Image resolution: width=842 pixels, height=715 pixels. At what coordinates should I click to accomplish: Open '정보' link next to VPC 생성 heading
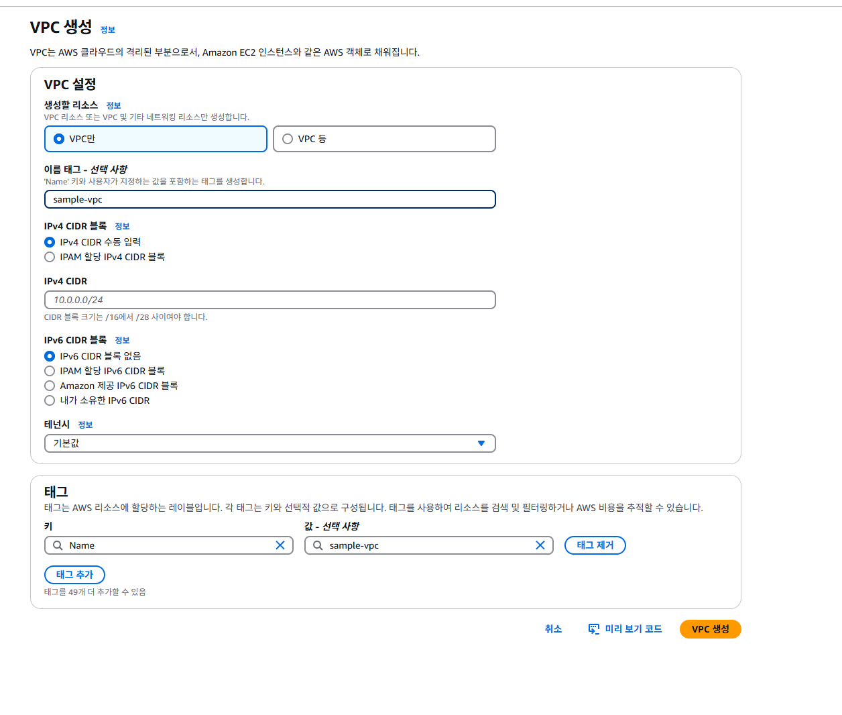click(108, 30)
